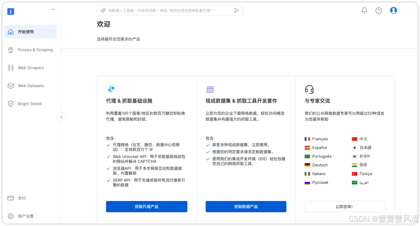Click the 立即咨询! button
The width and height of the screenshot is (420, 226).
click(345, 207)
